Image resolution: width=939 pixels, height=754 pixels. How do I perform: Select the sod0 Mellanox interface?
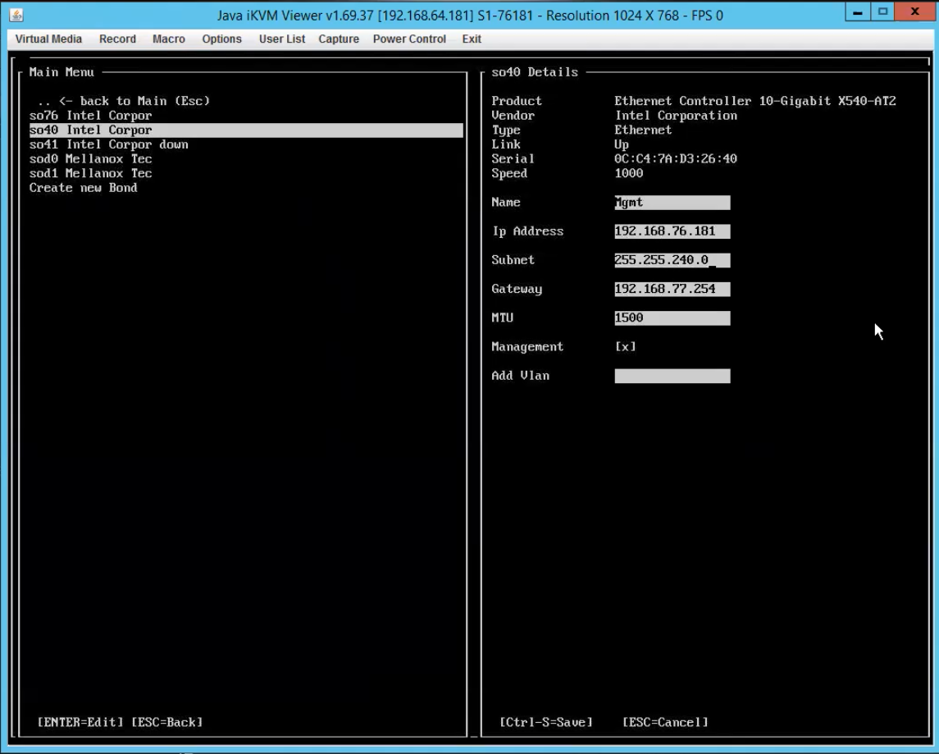90,158
